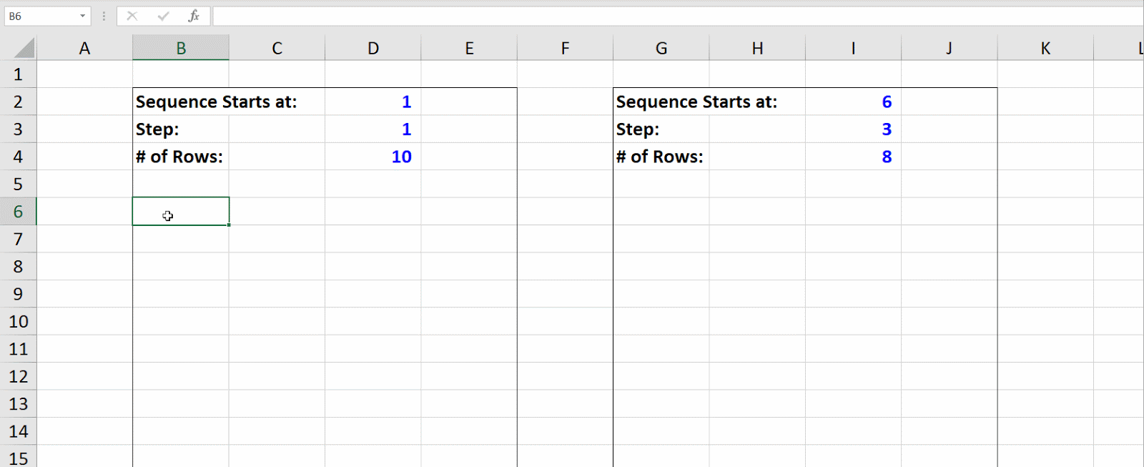Select row 10 header
This screenshot has width=1144, height=467.
pos(18,322)
